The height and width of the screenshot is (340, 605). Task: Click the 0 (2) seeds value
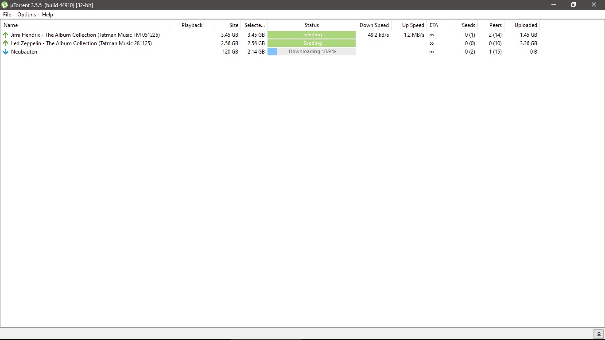tap(470, 51)
